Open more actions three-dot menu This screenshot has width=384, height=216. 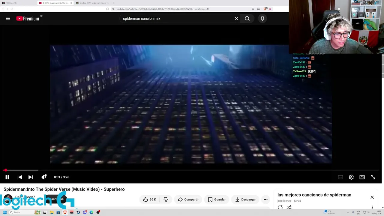coord(265,199)
